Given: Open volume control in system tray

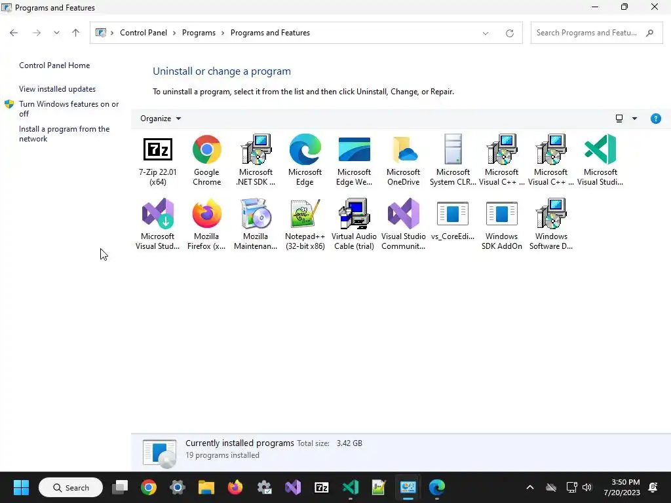Looking at the screenshot, I should coord(587,487).
